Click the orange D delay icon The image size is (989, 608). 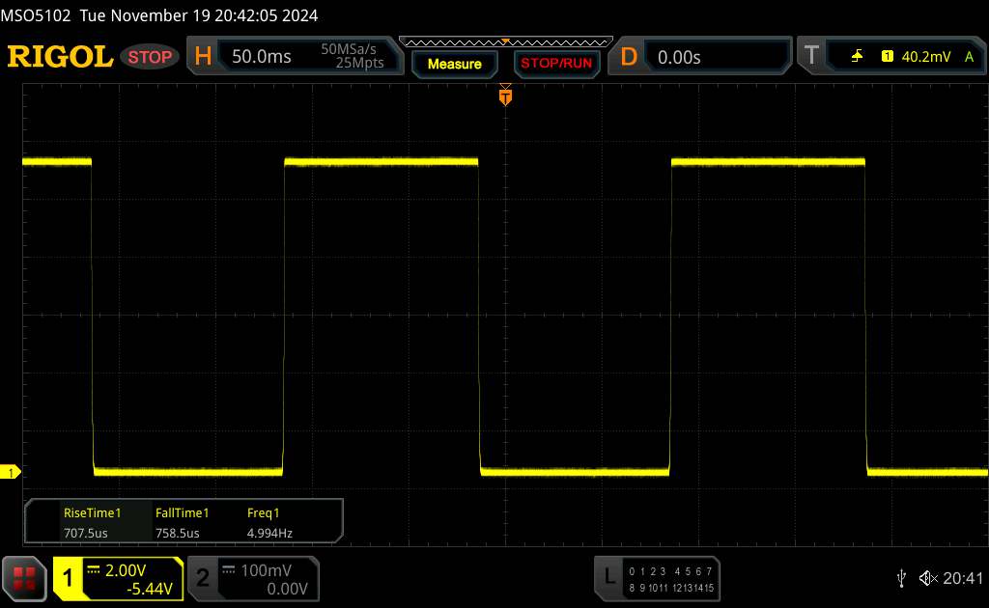pos(629,57)
